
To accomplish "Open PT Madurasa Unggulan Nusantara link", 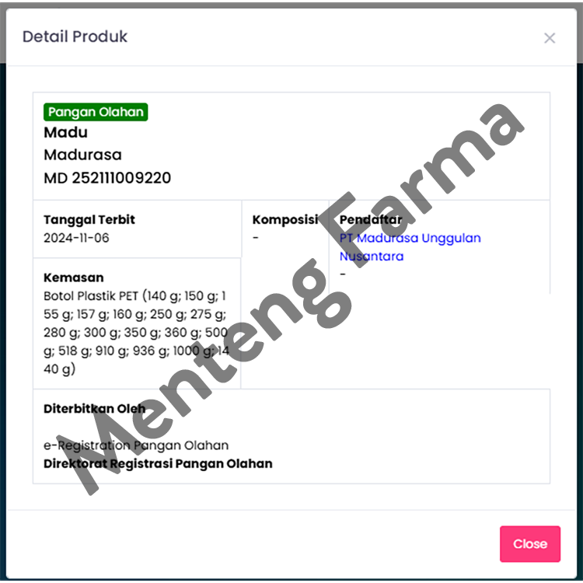I will click(x=410, y=247).
